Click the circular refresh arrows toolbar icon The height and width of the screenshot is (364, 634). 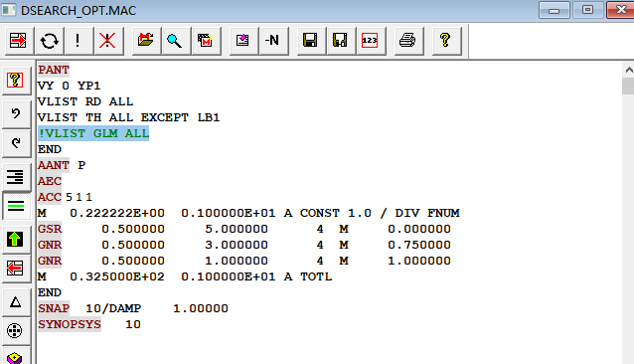point(49,41)
